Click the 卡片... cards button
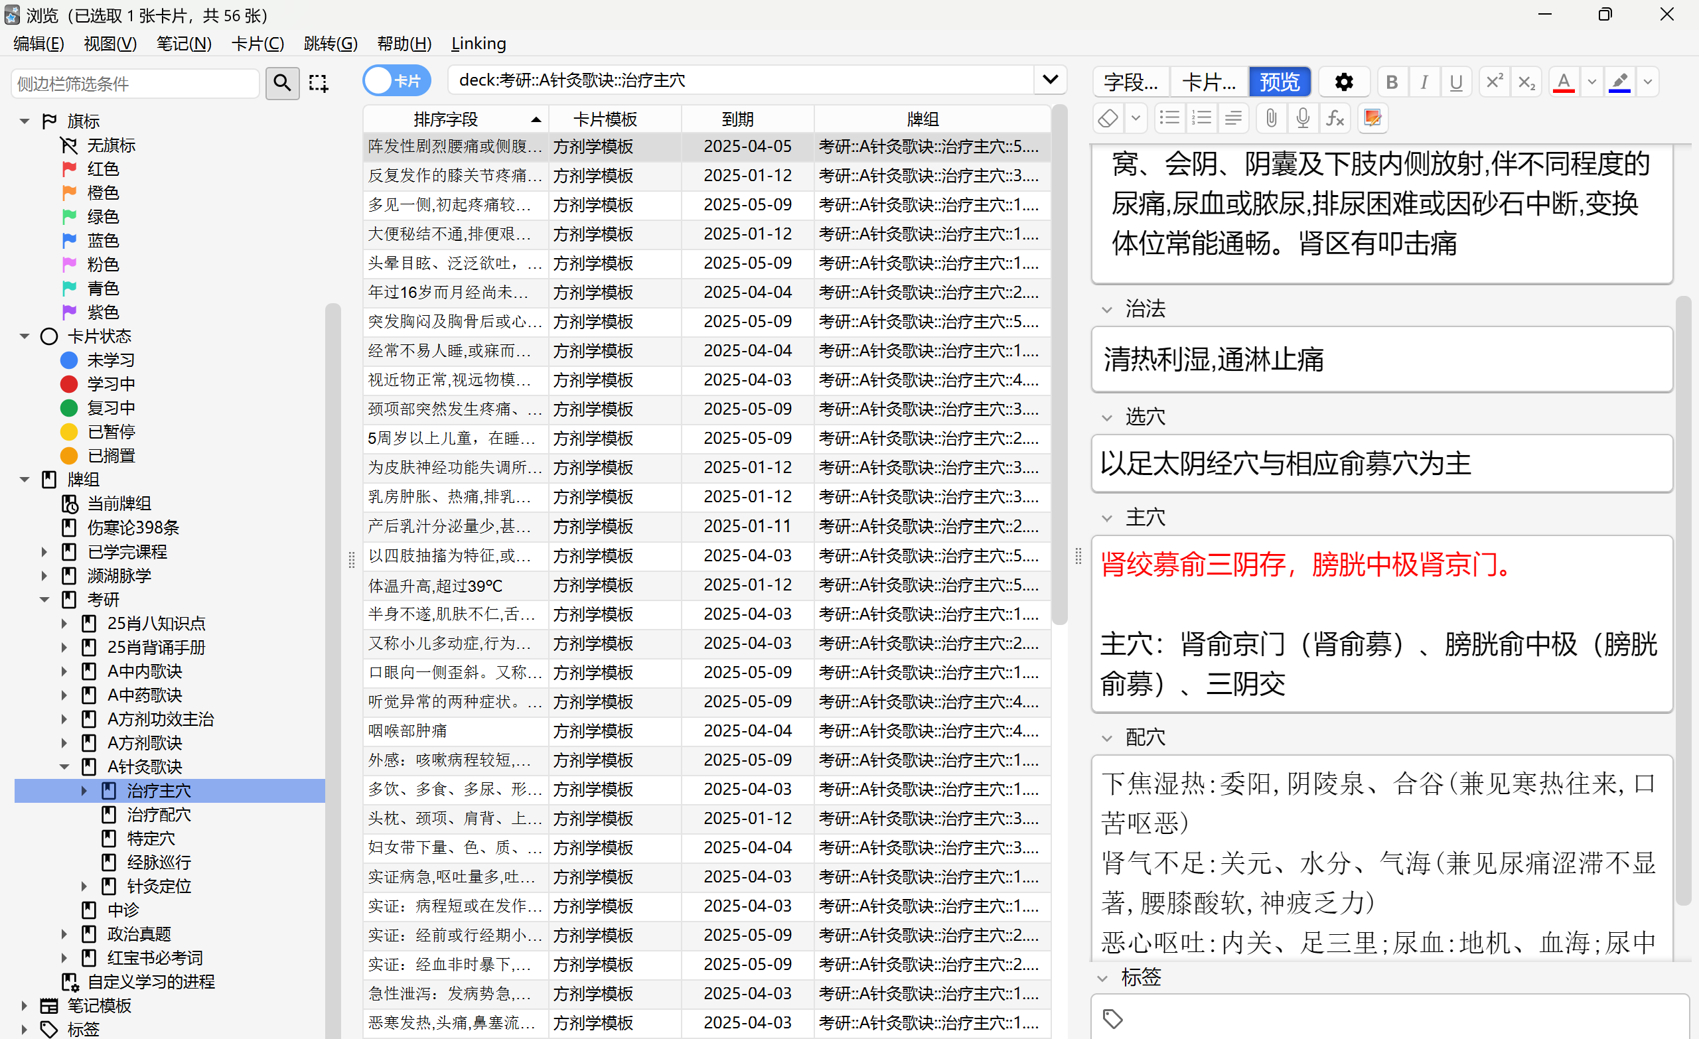 [x=1208, y=82]
